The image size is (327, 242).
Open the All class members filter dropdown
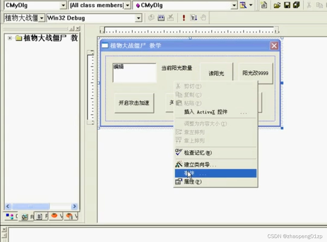(x=128, y=5)
